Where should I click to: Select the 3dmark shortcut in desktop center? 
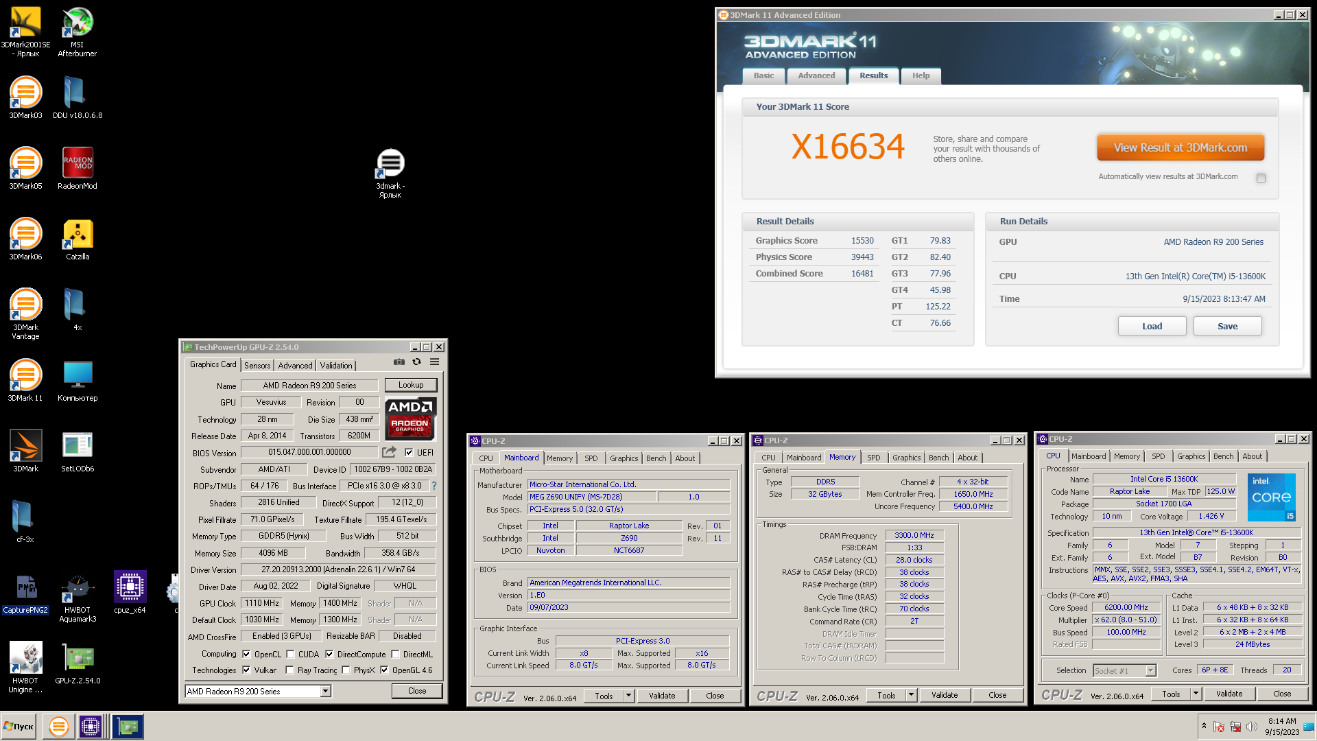tap(390, 174)
